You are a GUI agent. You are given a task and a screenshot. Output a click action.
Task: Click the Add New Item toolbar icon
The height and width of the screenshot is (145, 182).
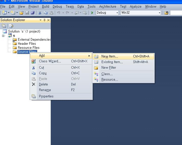[x=13, y=13]
